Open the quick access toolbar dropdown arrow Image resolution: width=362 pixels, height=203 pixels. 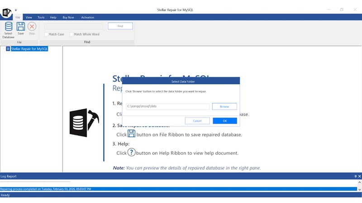click(16, 10)
